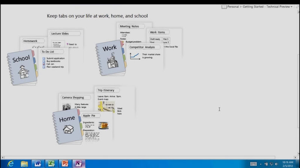The image size is (300, 168).
Task: Click the event map in Trip Itinerary
Action: tap(106, 107)
